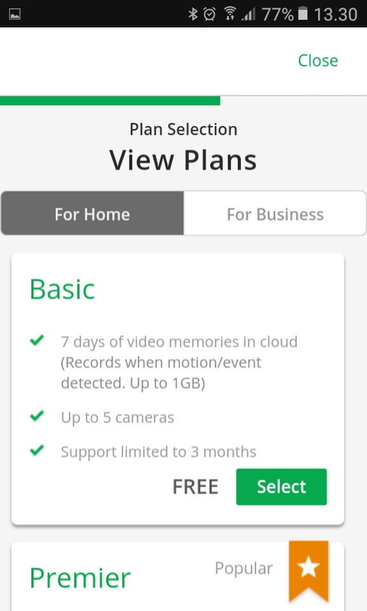Tap the orange star Popular ribbon icon
The image size is (367, 611).
308,570
